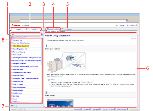Open Two-Sided Copying topic
Image resolution: width=153 pixels, height=111 pixels.
(19, 87)
